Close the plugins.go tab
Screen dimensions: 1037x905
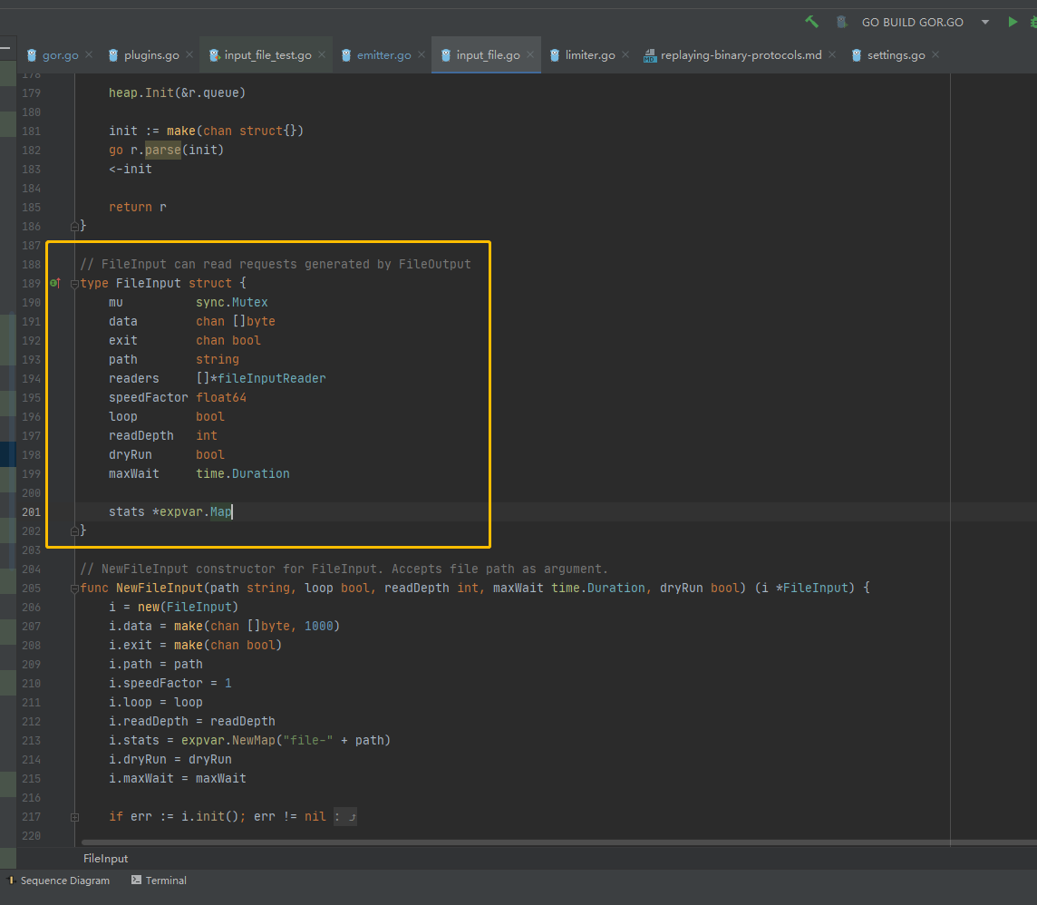[x=189, y=54]
